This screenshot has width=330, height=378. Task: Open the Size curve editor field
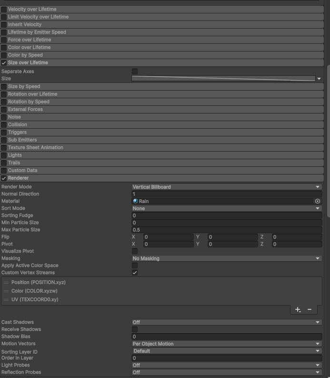[223, 79]
